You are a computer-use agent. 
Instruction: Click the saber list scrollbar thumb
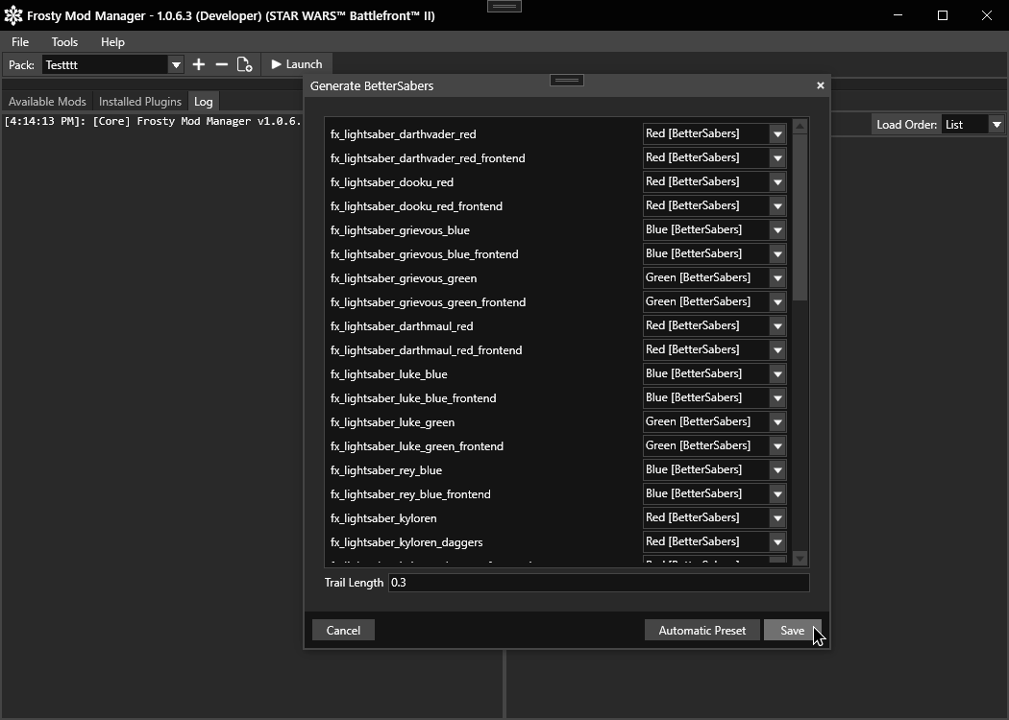tap(800, 217)
